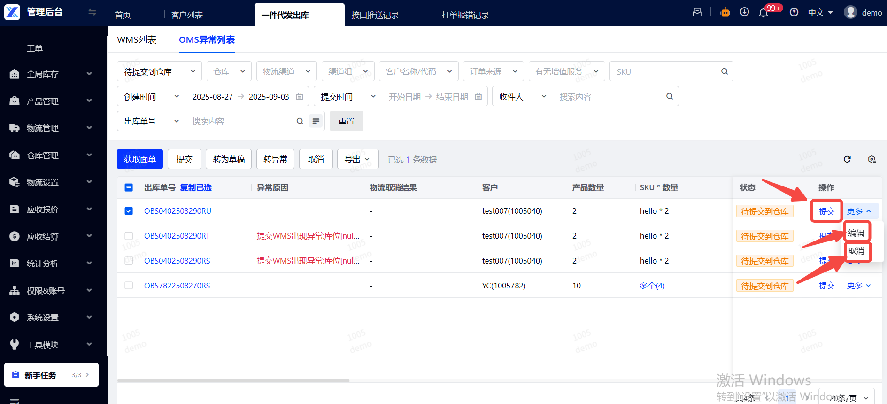Open the 有无增值服务 dropdown
This screenshot has height=404, width=887.
pos(567,71)
